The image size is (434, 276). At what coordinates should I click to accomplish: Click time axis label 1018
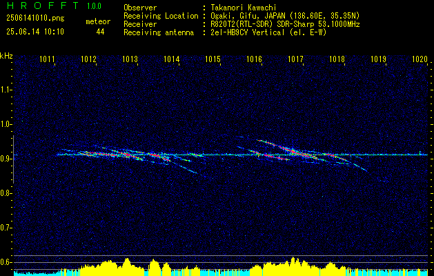coord(337,59)
